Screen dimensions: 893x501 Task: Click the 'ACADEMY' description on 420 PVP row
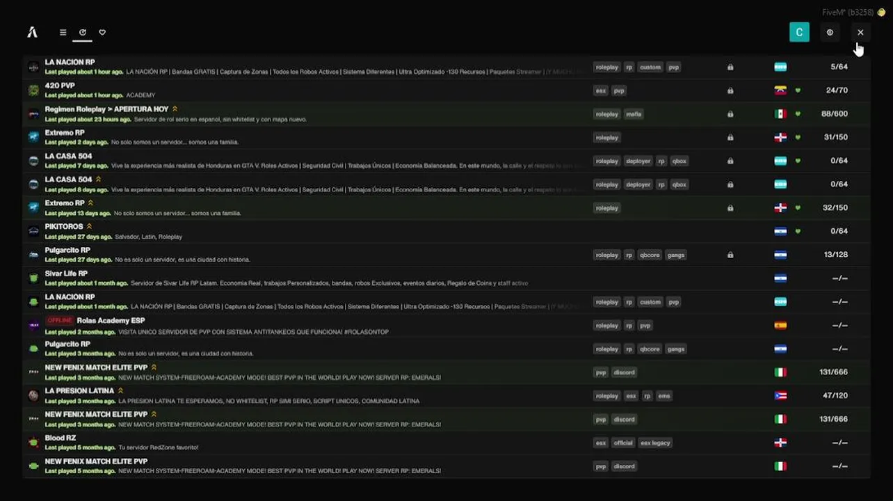tap(140, 95)
